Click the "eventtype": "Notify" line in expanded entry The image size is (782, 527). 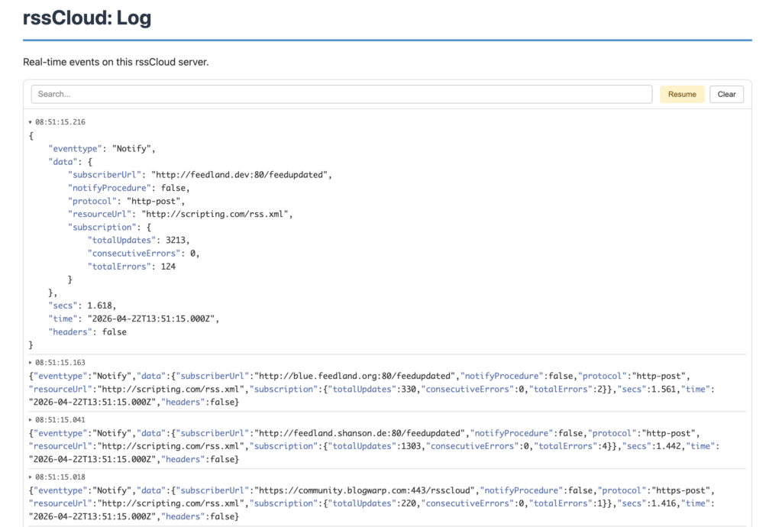(x=102, y=149)
